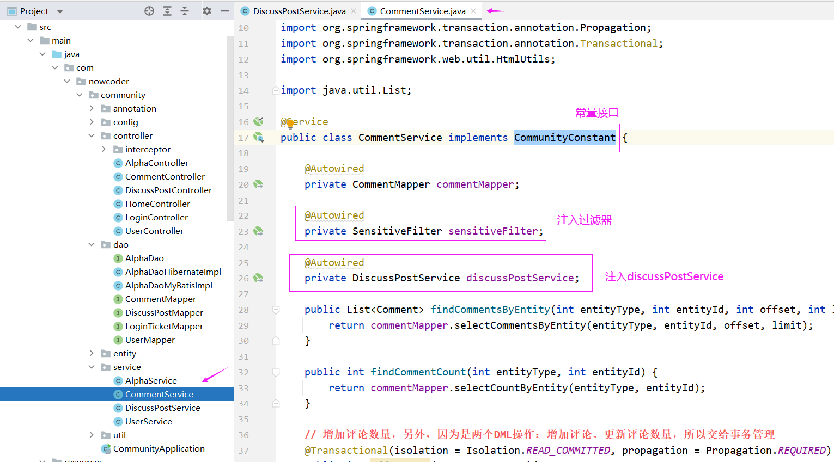Close the CommentService.java tab

pyautogui.click(x=473, y=11)
